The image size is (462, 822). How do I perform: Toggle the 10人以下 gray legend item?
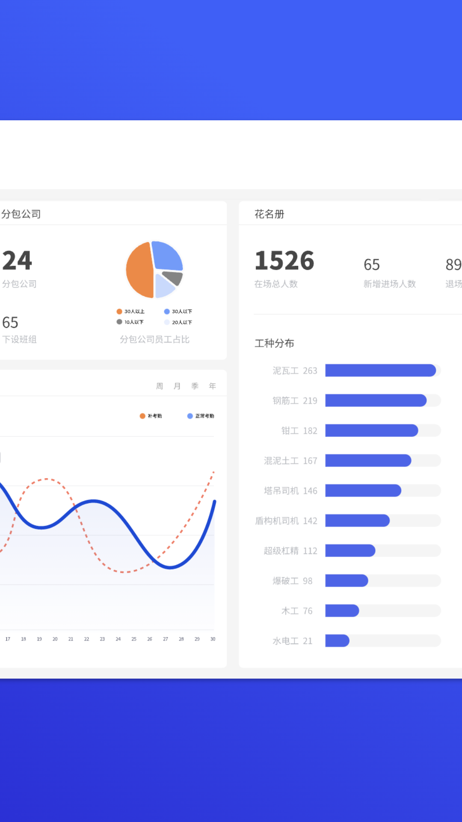tap(130, 322)
